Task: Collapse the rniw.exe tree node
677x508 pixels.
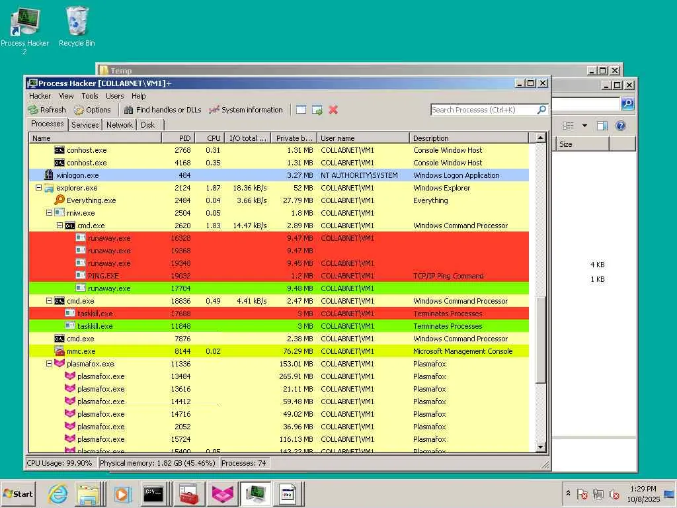Action: (x=49, y=212)
